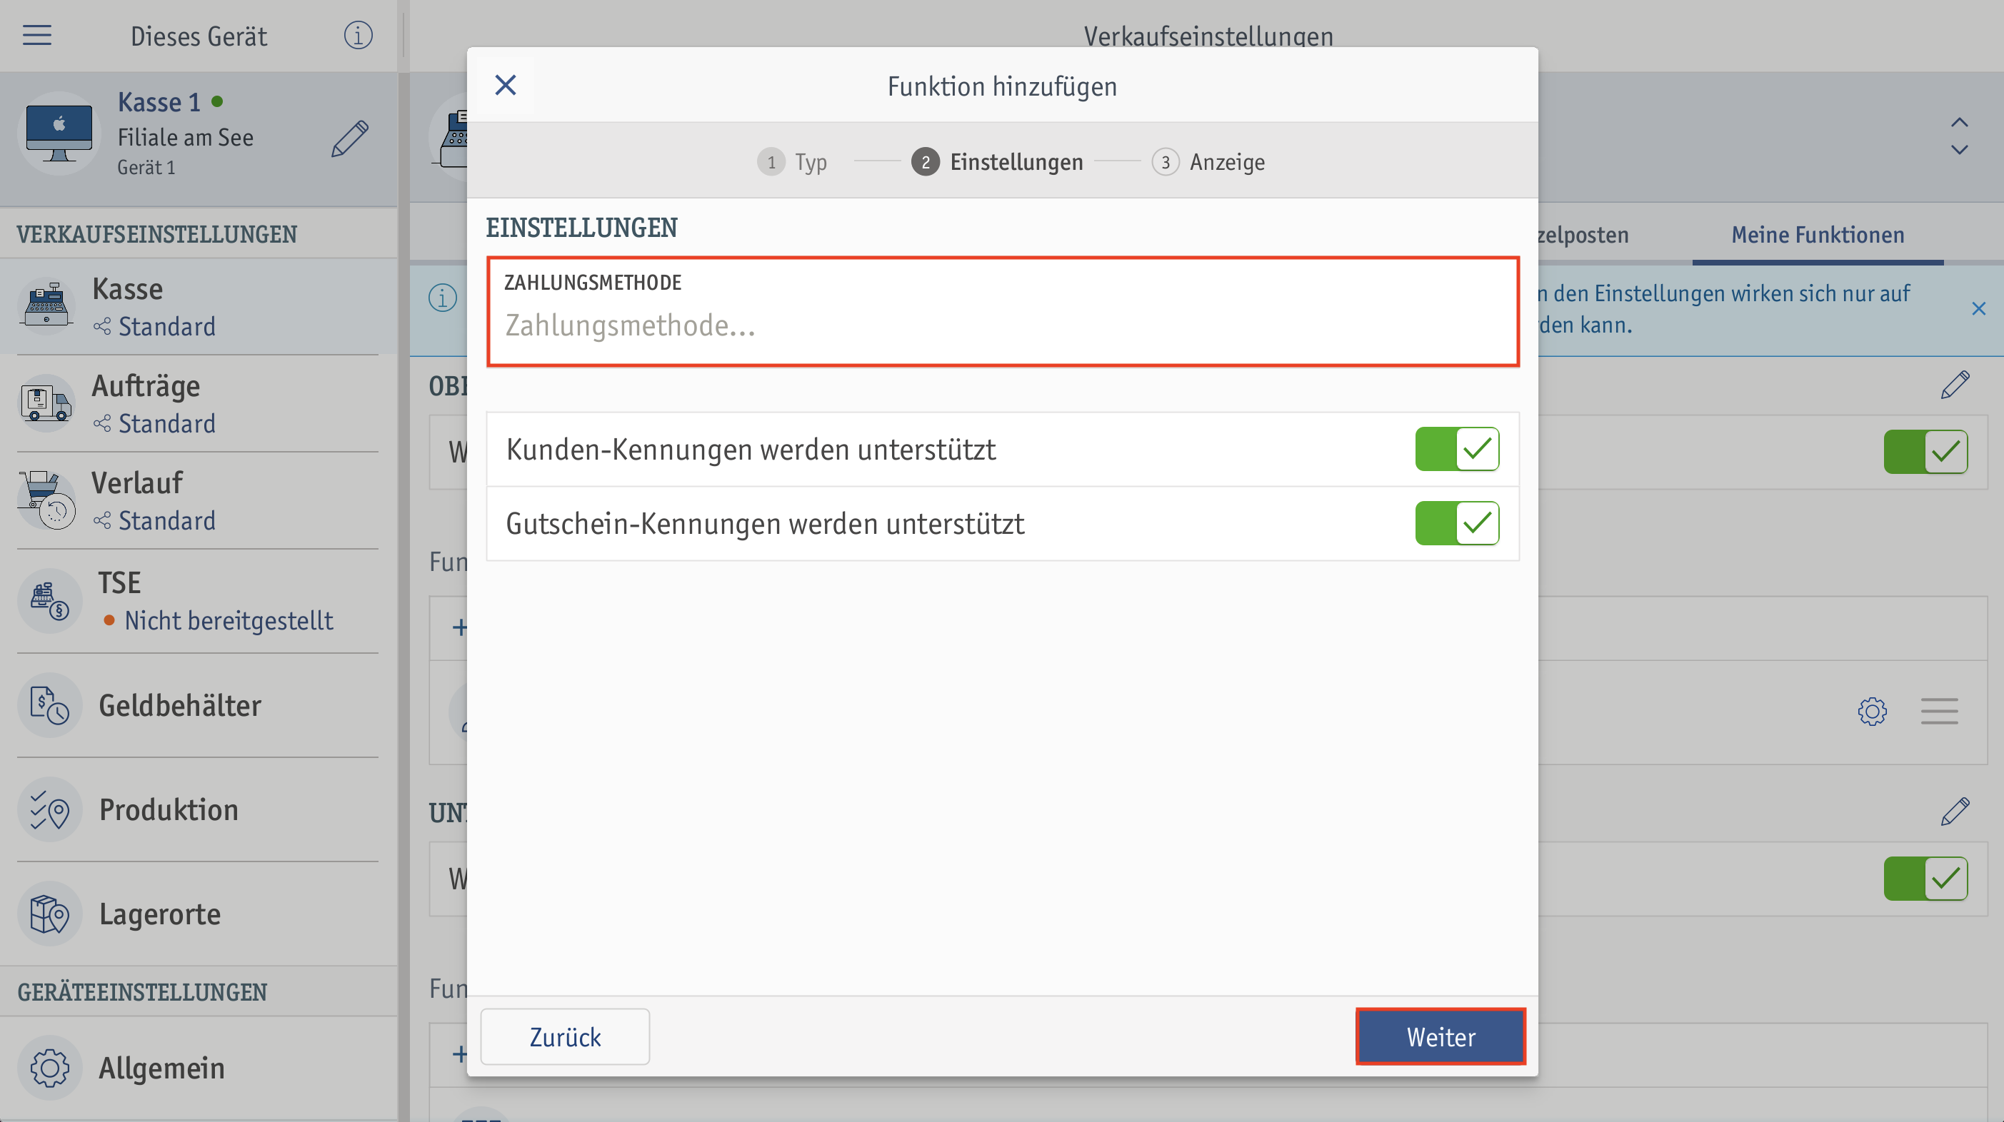The image size is (2004, 1122).
Task: Click the Weiter button
Action: [1441, 1036]
